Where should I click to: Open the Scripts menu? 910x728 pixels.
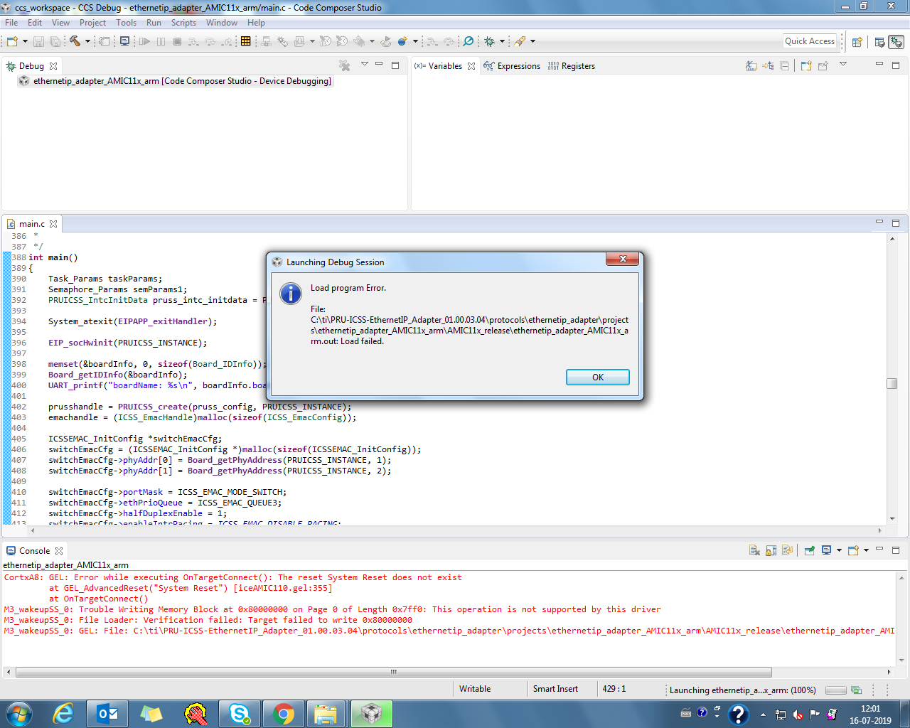coord(183,23)
